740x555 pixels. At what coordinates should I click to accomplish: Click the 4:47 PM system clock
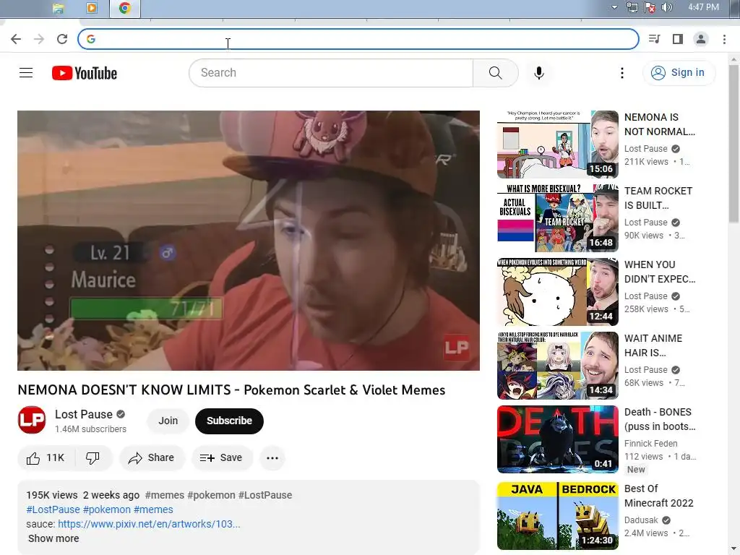tap(703, 7)
